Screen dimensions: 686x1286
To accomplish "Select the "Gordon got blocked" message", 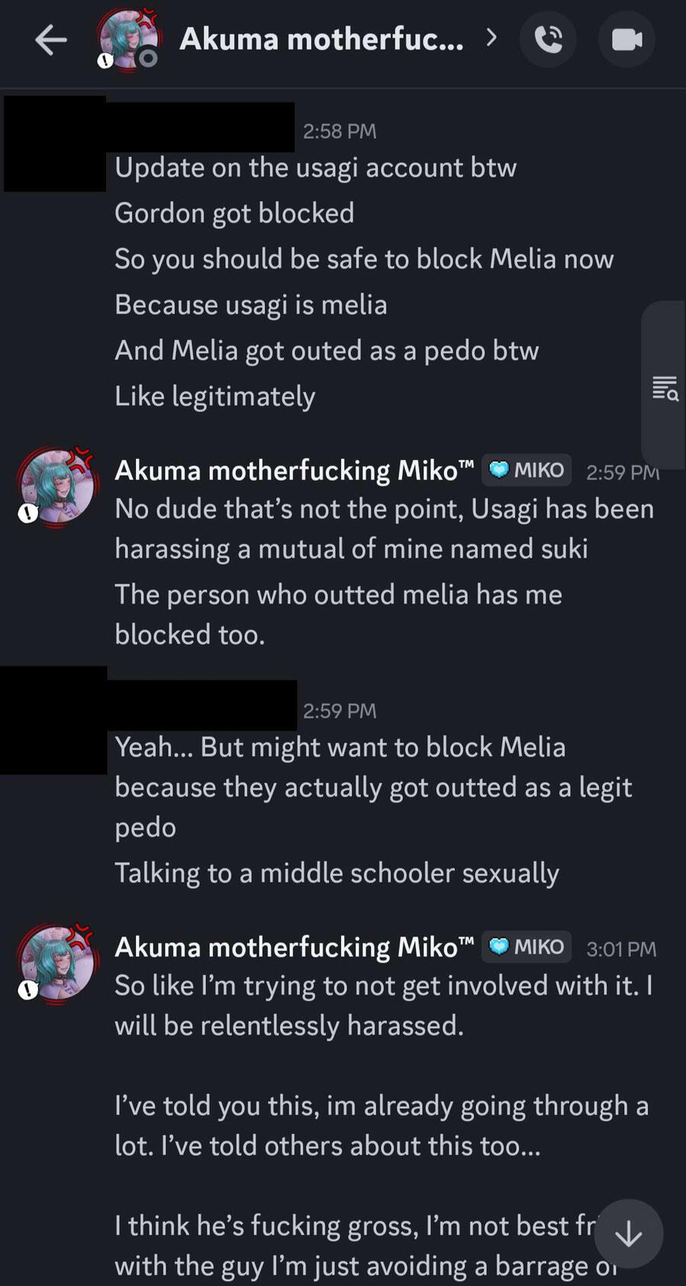I will (234, 213).
